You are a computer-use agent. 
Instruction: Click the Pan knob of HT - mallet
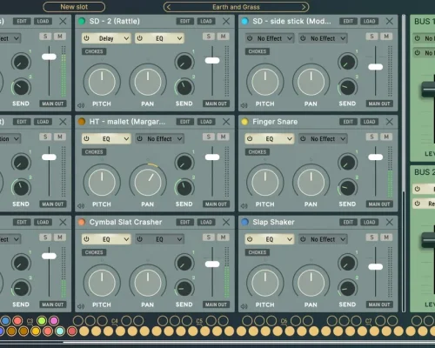[148, 183]
